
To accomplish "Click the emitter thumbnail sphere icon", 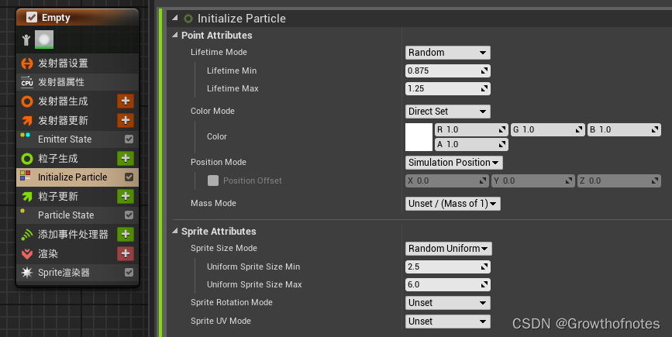I will (44, 40).
